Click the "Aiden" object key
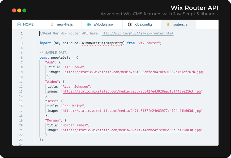 [52, 82]
